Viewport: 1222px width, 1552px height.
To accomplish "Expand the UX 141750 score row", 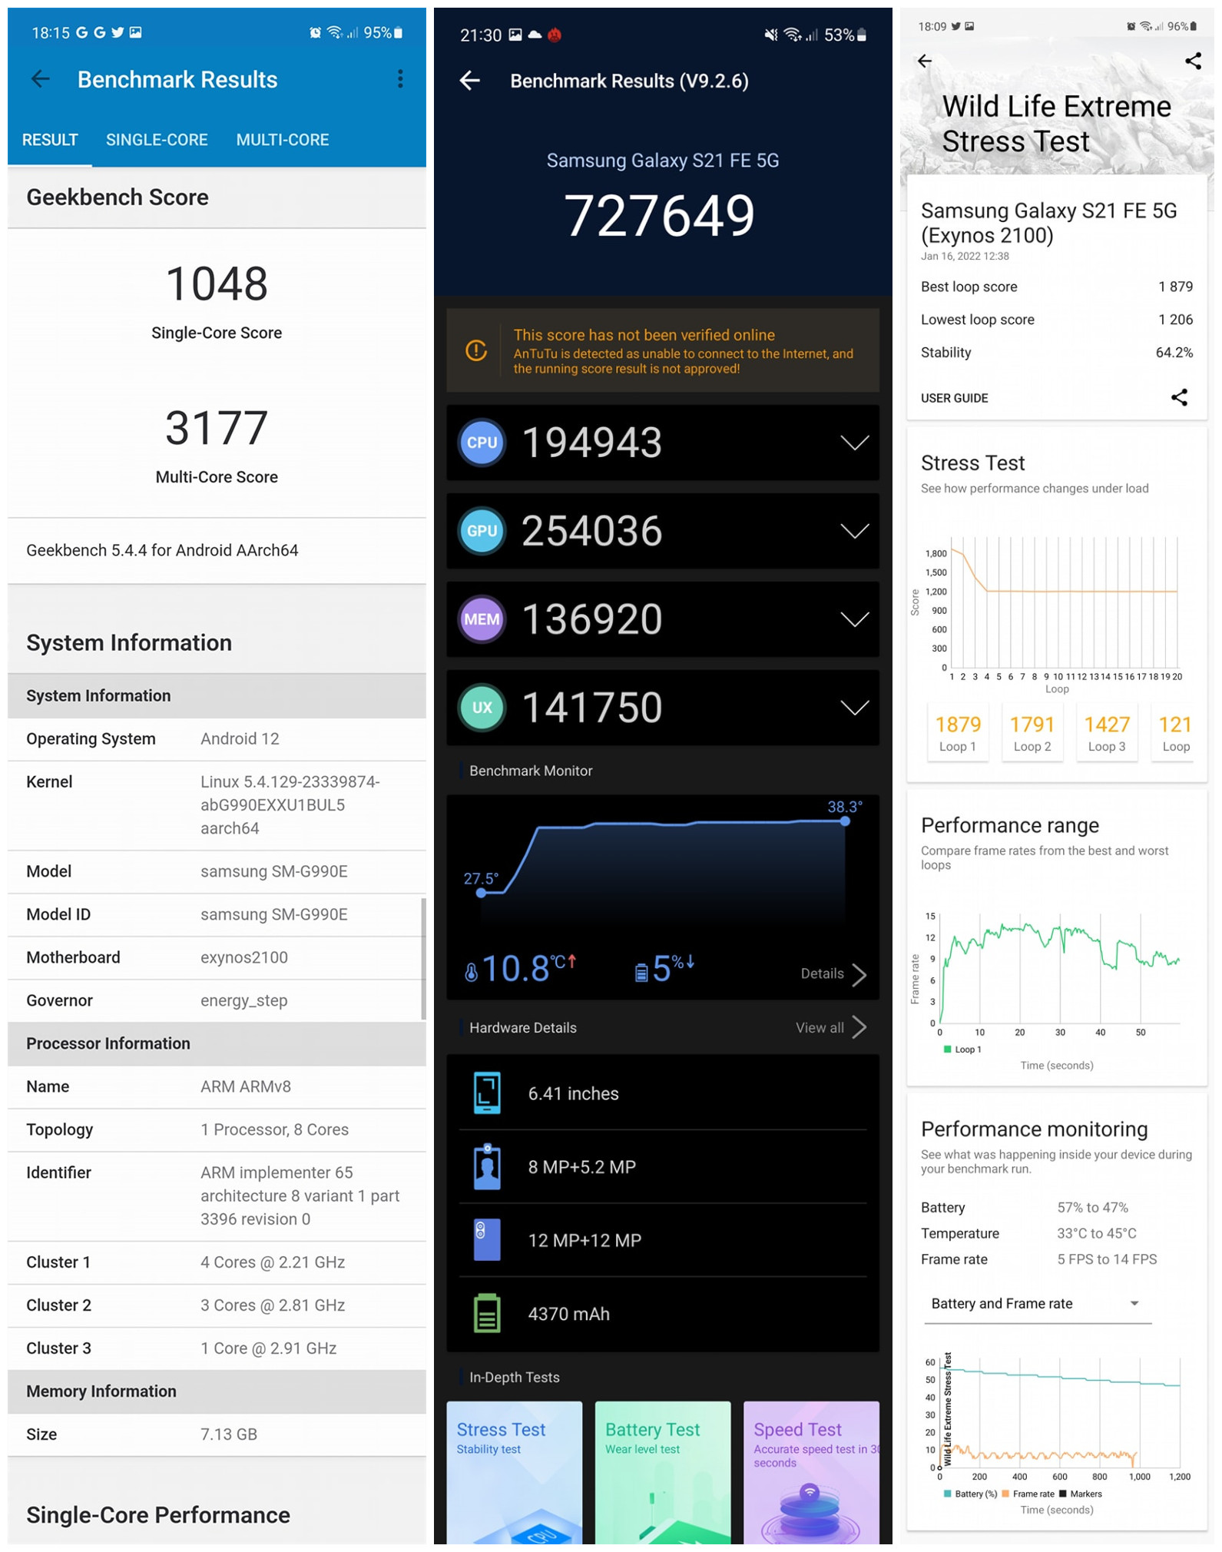I will coord(854,708).
